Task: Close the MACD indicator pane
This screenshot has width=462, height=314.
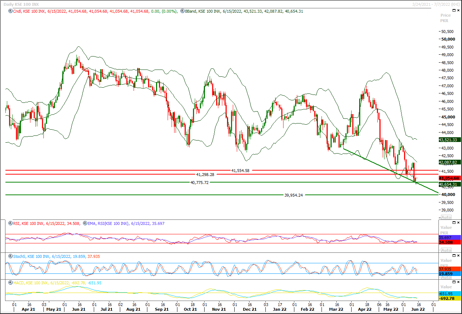Action: 458,282
